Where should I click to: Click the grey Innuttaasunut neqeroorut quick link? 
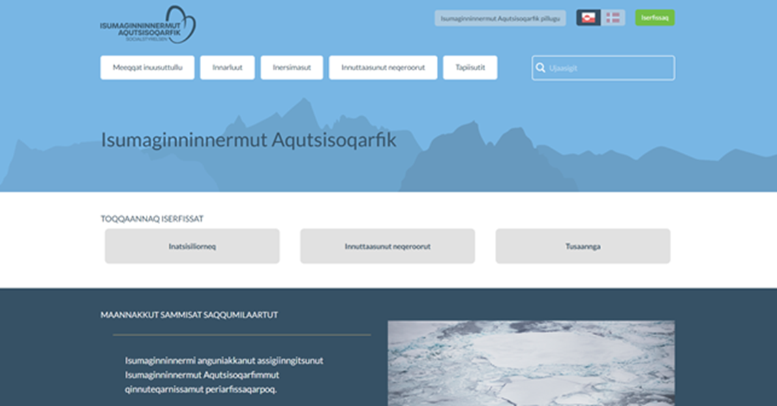click(x=387, y=247)
